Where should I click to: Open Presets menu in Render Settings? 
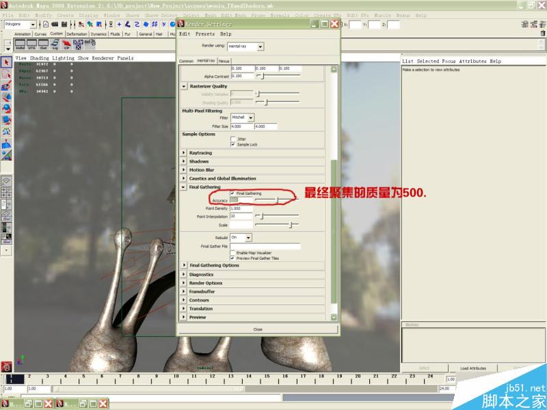[x=204, y=33]
